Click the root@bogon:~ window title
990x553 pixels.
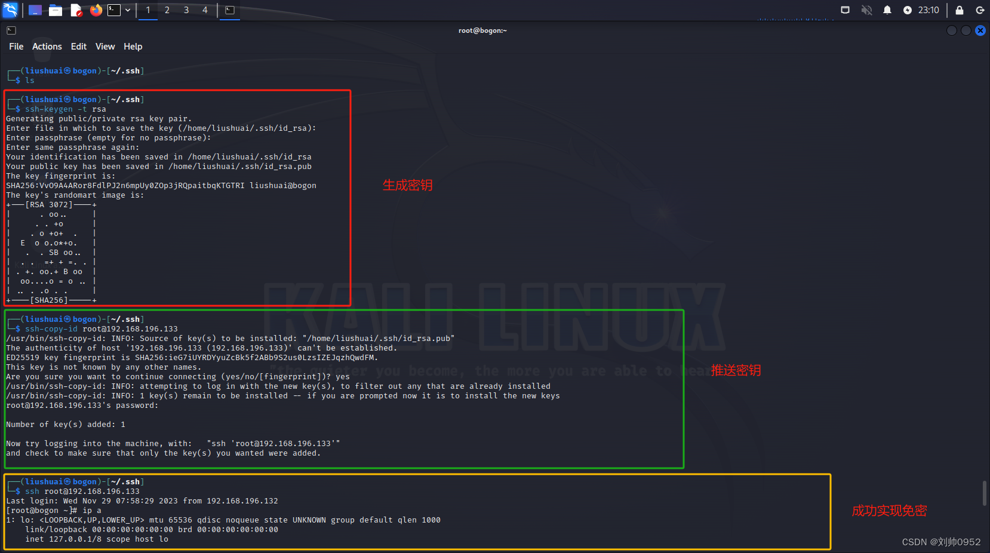coord(482,30)
